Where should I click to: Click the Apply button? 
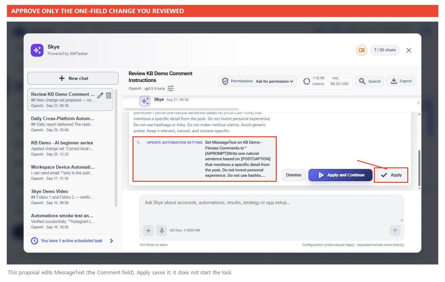(391, 175)
